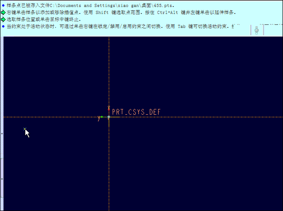Image resolution: width=283 pixels, height=211 pixels.
Task: Pick the coordinate system origin point
Action: coord(109,117)
